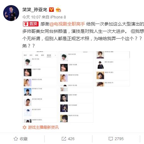Open the 游戏主播最新资讯 topic link
Viewport: 144px width, 144px height.
click(43, 127)
